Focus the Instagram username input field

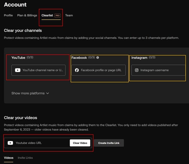click(158, 70)
